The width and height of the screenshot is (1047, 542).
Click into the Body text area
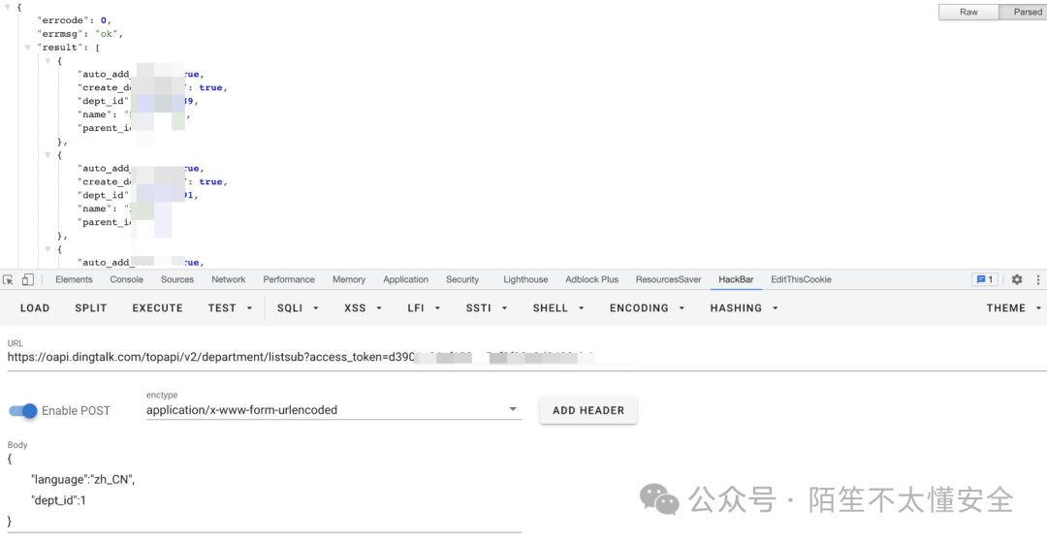(x=265, y=490)
